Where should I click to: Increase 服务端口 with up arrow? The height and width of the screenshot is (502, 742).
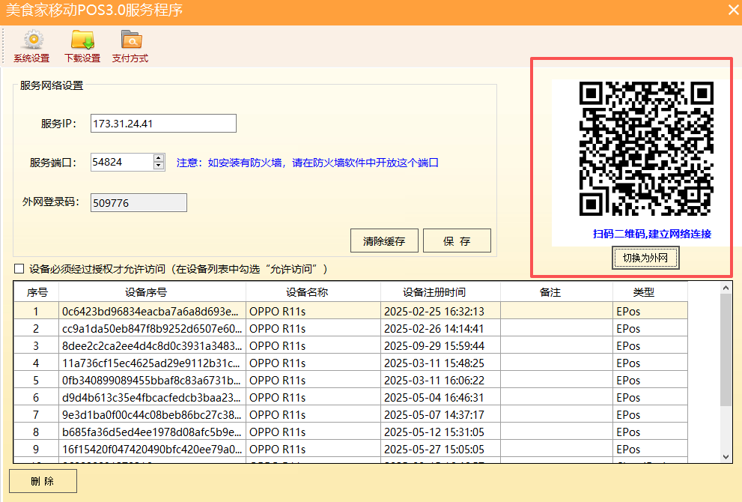pos(159,158)
